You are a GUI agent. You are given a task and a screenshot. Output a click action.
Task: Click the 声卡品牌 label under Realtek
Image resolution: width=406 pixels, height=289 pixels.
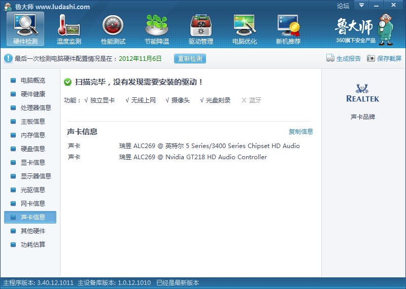point(363,117)
